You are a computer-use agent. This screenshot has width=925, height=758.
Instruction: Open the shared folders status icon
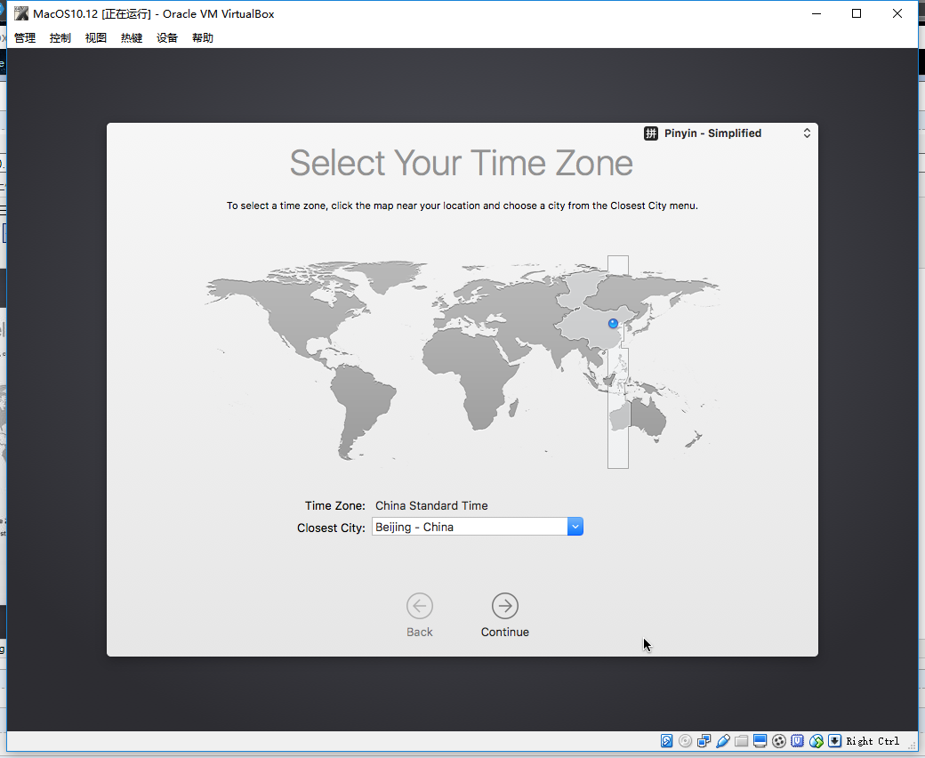(x=742, y=741)
